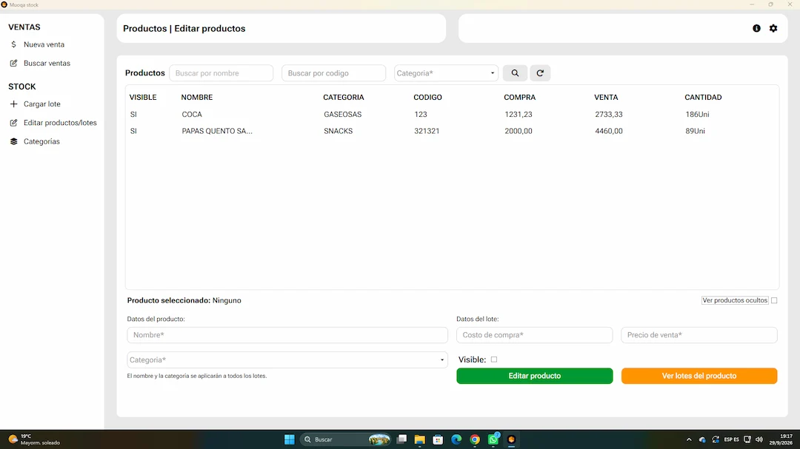Open the weather widget on the taskbar
Screen dimensions: 800x449
tap(33, 439)
